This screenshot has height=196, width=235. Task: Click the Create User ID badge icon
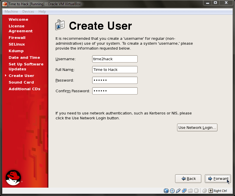pyautogui.click(x=60, y=25)
